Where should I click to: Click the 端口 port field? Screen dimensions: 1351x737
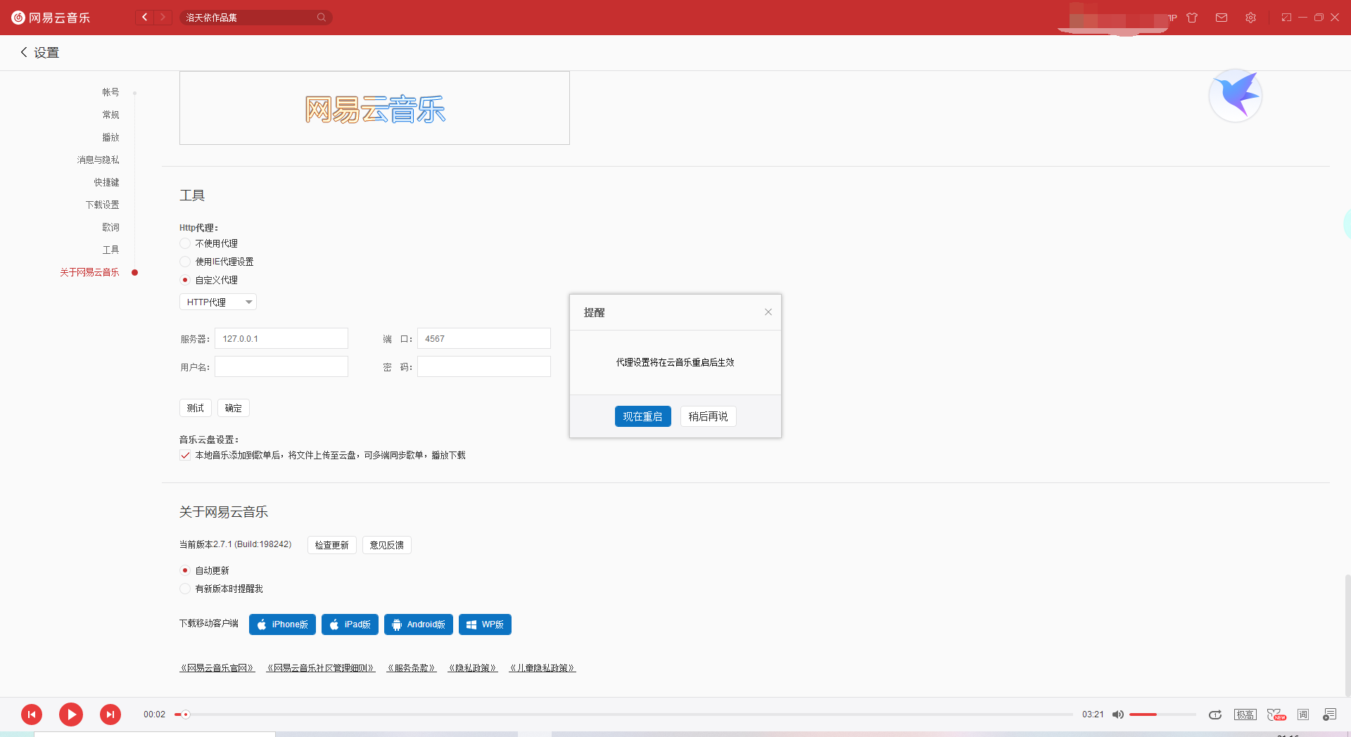tap(484, 338)
